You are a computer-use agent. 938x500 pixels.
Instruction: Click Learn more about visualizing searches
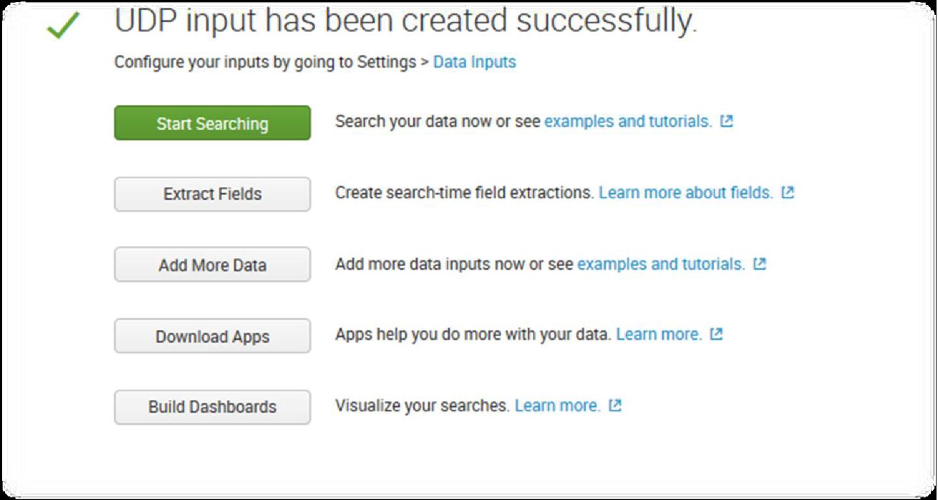point(557,405)
